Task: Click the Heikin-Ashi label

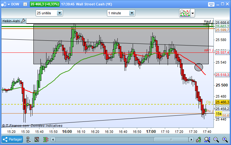Action: [11, 21]
